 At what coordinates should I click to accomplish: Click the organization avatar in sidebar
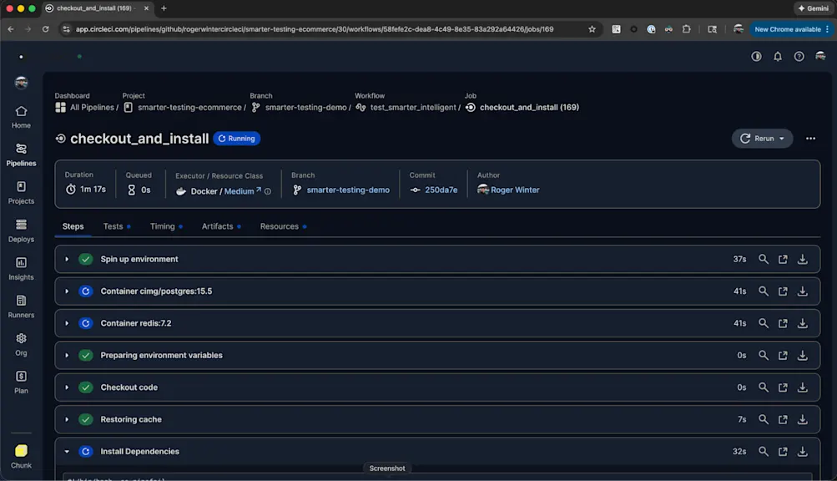point(22,83)
